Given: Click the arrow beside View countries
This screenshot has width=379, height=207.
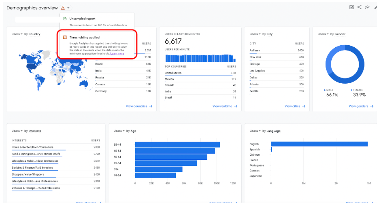Looking at the screenshot, I should click(151, 106).
